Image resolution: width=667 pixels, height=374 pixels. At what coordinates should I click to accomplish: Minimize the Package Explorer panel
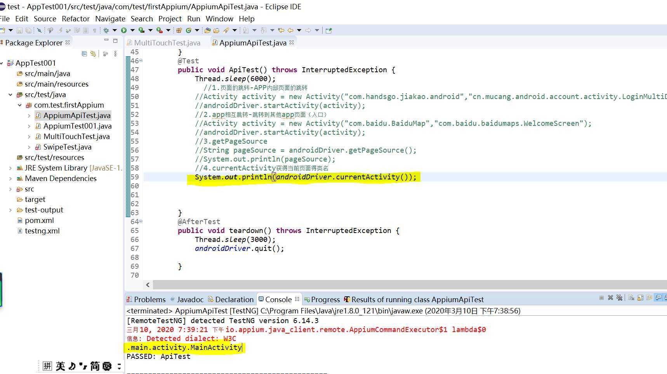(106, 40)
